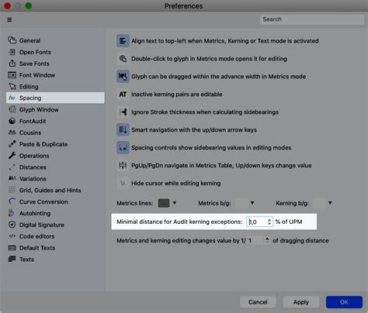The height and width of the screenshot is (313, 368).
Task: Click the Curve Conversion icon
Action: pyautogui.click(x=12, y=201)
